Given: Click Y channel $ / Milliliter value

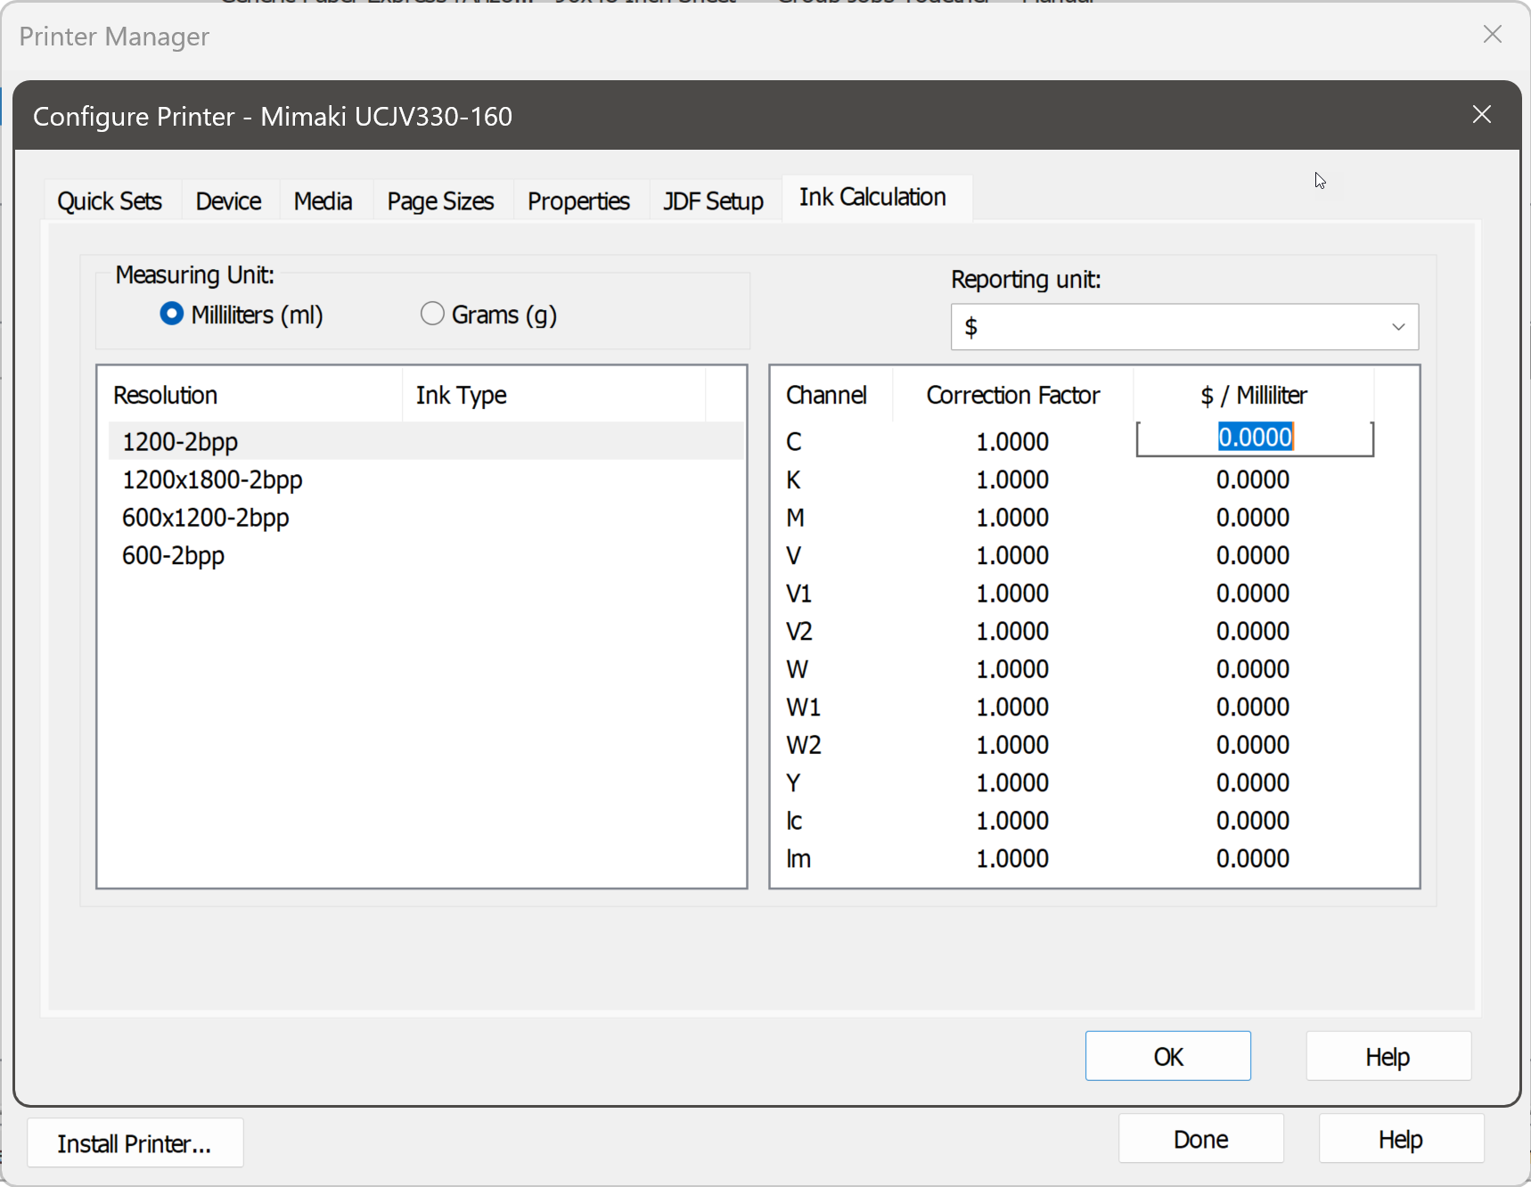Looking at the screenshot, I should pos(1253,782).
